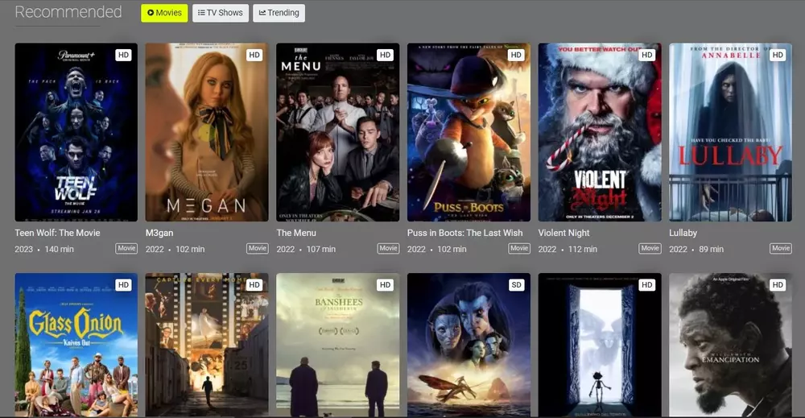Viewport: 805px width, 418px height.
Task: Click the "2022 • 89 min" text
Action: (696, 249)
